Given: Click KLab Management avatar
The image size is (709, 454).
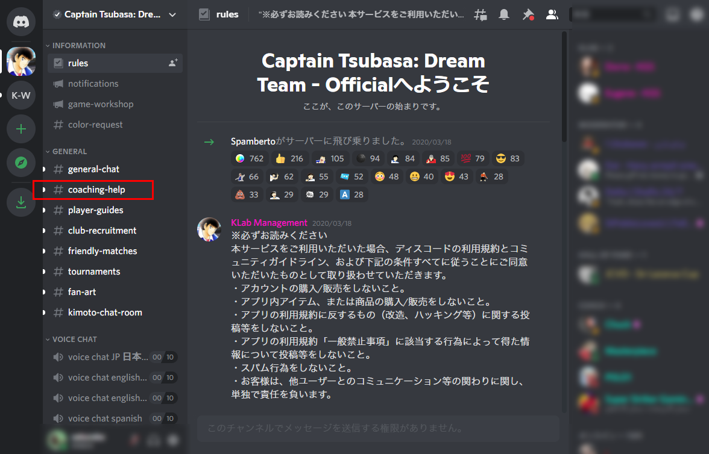Looking at the screenshot, I should (x=209, y=229).
